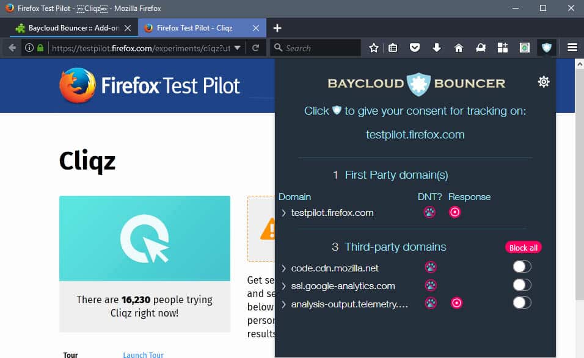This screenshot has height=358, width=584.
Task: Click the URL address bar
Action: tap(141, 48)
